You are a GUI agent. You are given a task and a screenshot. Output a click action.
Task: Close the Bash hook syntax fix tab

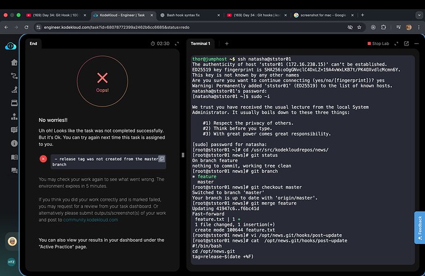[219, 15]
